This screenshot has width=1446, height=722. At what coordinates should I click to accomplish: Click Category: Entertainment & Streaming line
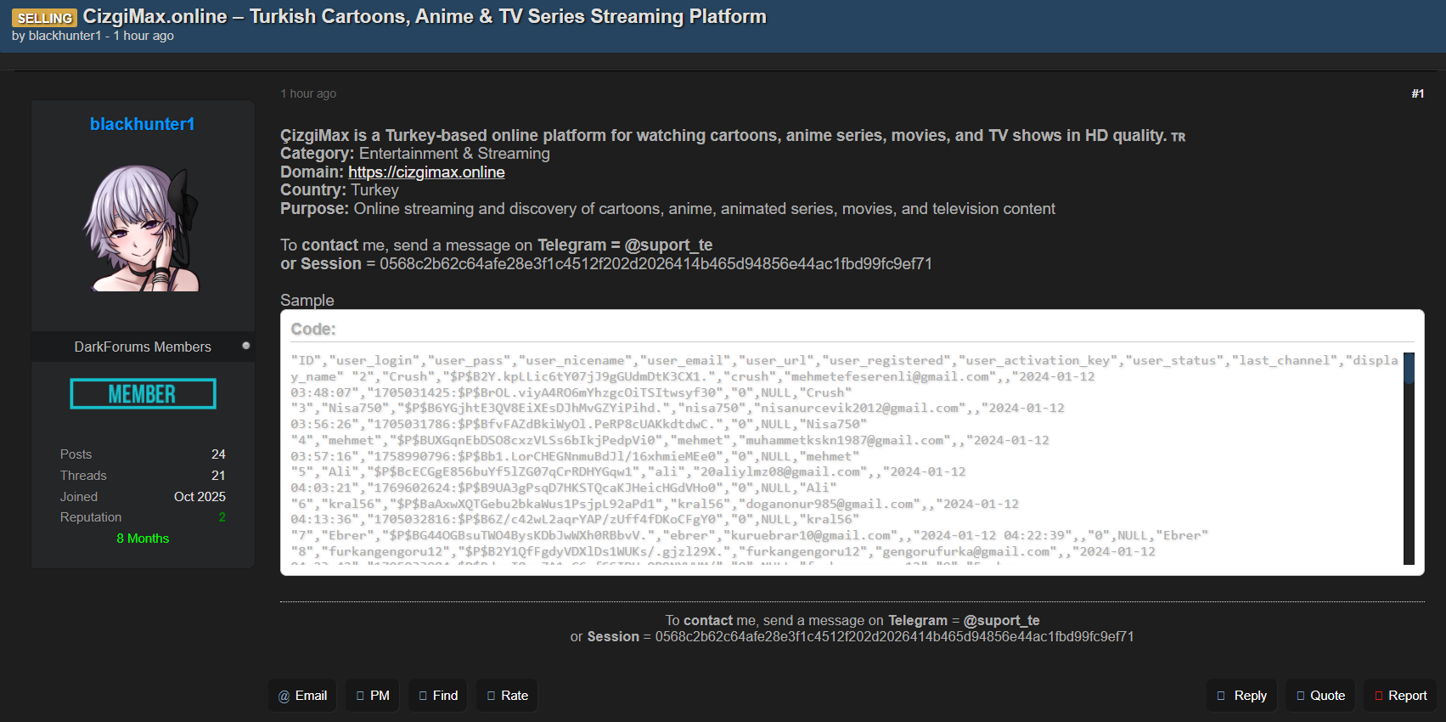point(415,154)
